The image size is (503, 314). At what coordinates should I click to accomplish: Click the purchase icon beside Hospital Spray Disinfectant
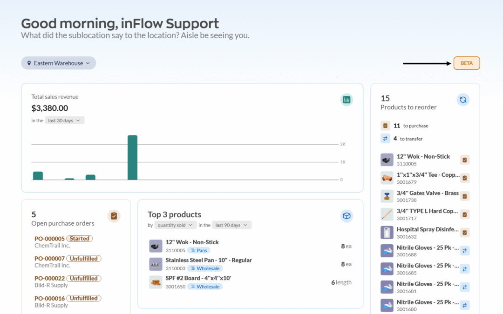(x=464, y=232)
